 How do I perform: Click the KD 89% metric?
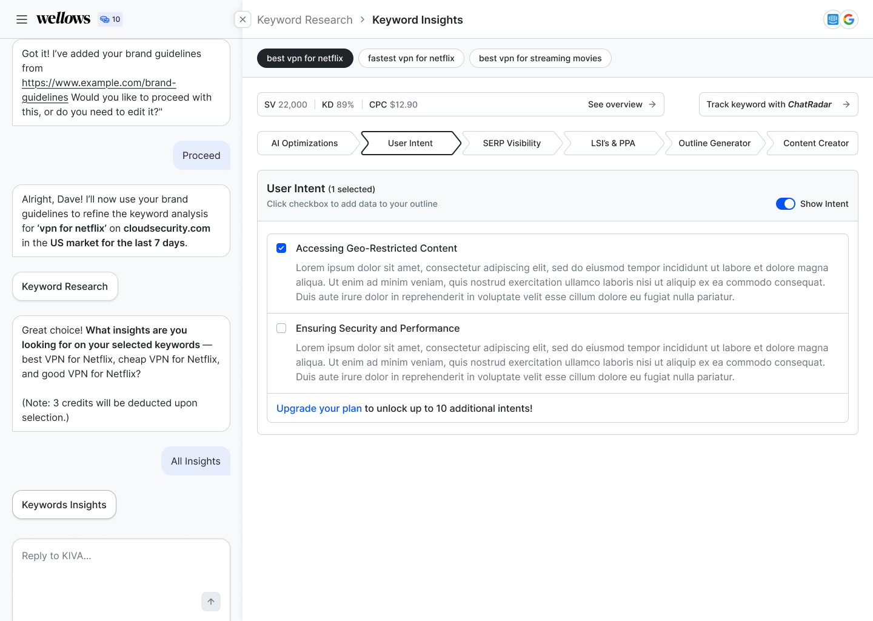coord(338,104)
